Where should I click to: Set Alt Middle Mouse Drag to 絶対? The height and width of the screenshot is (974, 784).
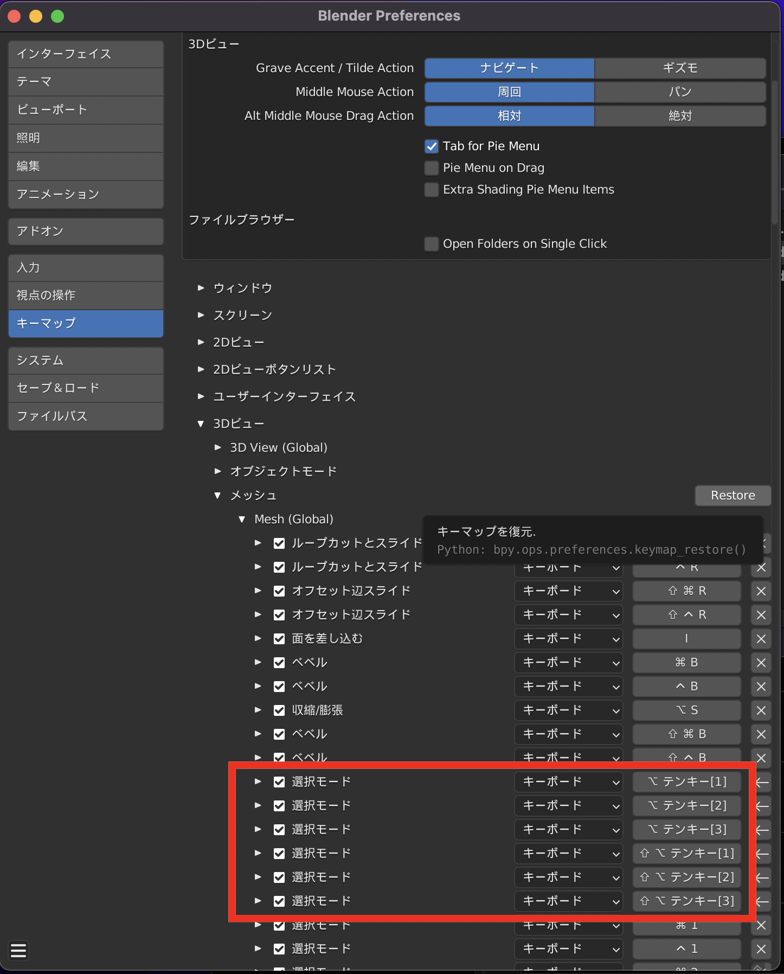click(x=680, y=116)
